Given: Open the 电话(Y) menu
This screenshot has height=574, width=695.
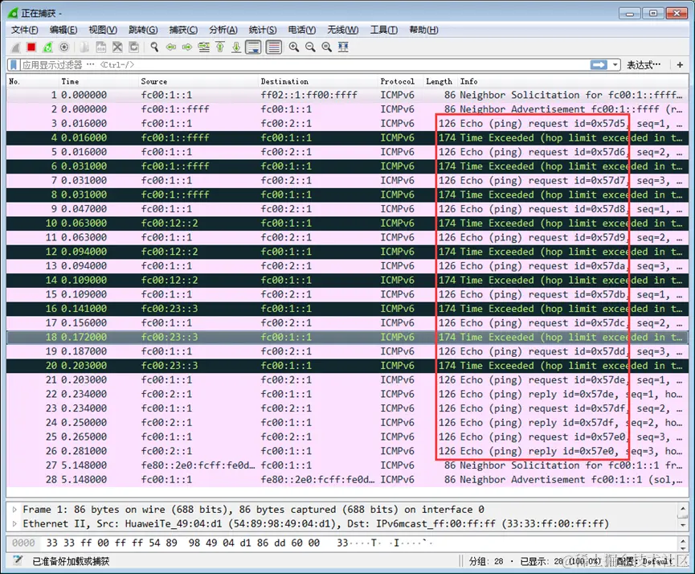Looking at the screenshot, I should (x=302, y=30).
